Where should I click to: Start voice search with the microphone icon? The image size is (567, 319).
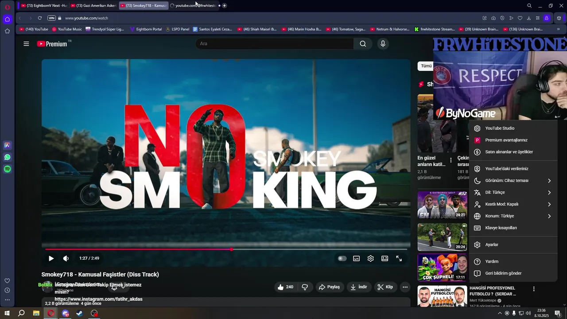point(383,43)
